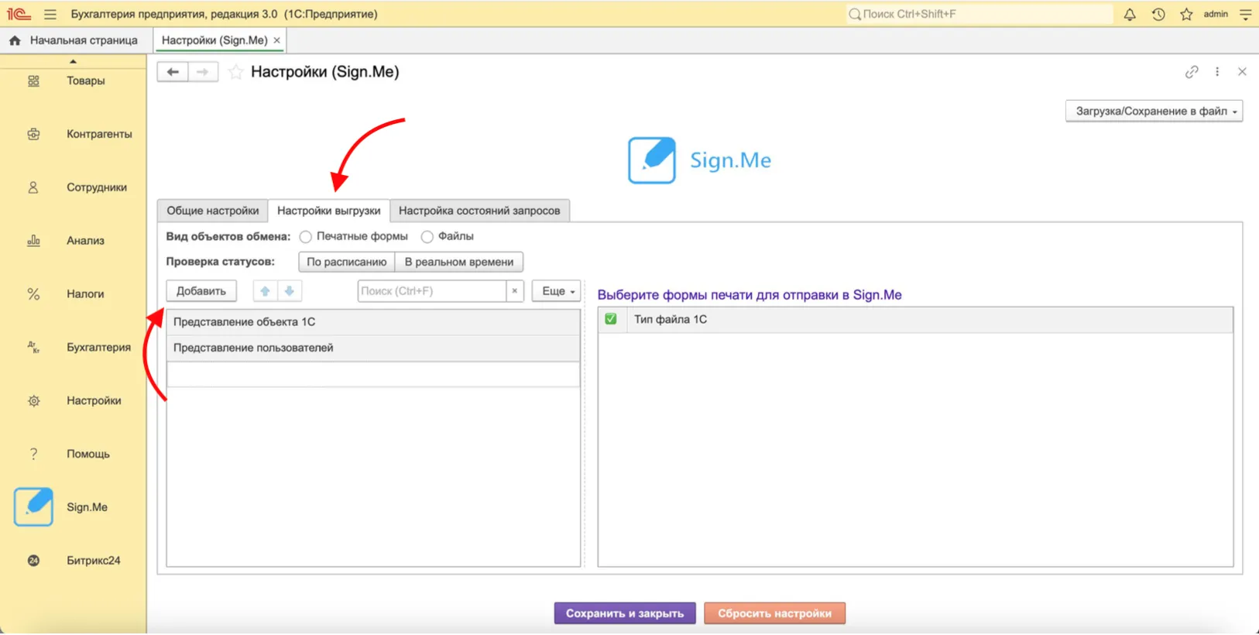Click Сбросить настройки button
Viewport: 1259px width, 635px height.
click(x=774, y=613)
